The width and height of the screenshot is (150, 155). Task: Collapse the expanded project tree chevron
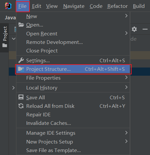click(14, 39)
